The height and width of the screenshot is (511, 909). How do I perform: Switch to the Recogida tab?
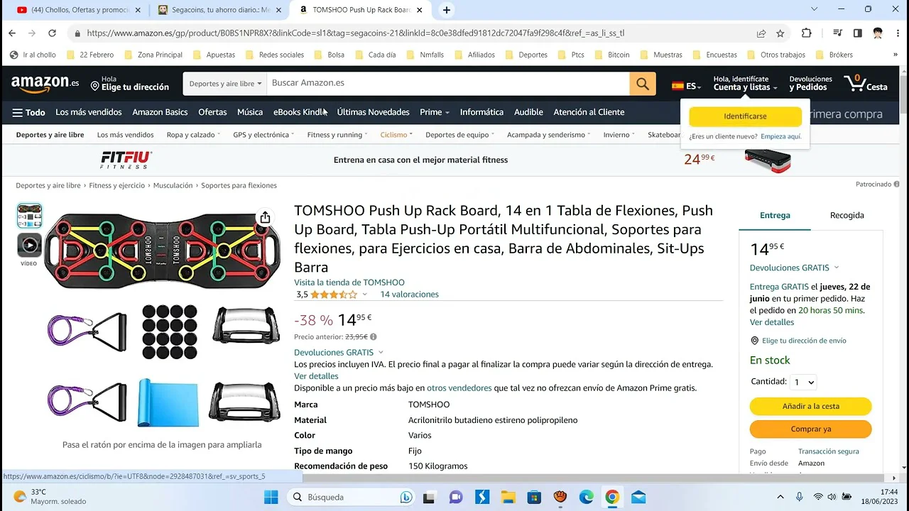tap(847, 215)
